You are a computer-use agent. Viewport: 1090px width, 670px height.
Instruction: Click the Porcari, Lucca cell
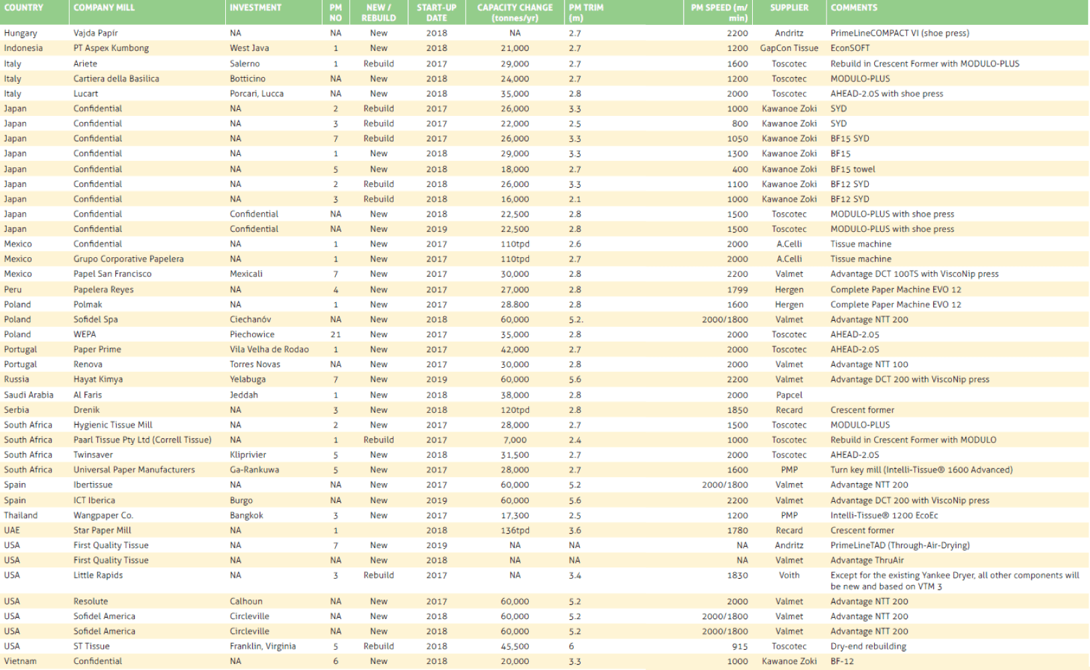click(x=257, y=94)
